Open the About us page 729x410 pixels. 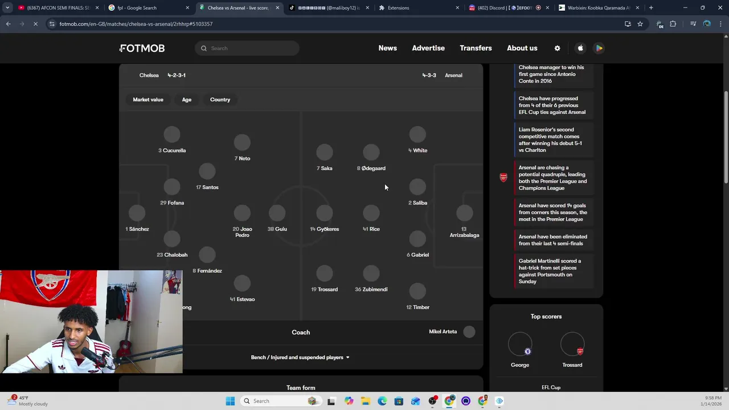point(522,48)
